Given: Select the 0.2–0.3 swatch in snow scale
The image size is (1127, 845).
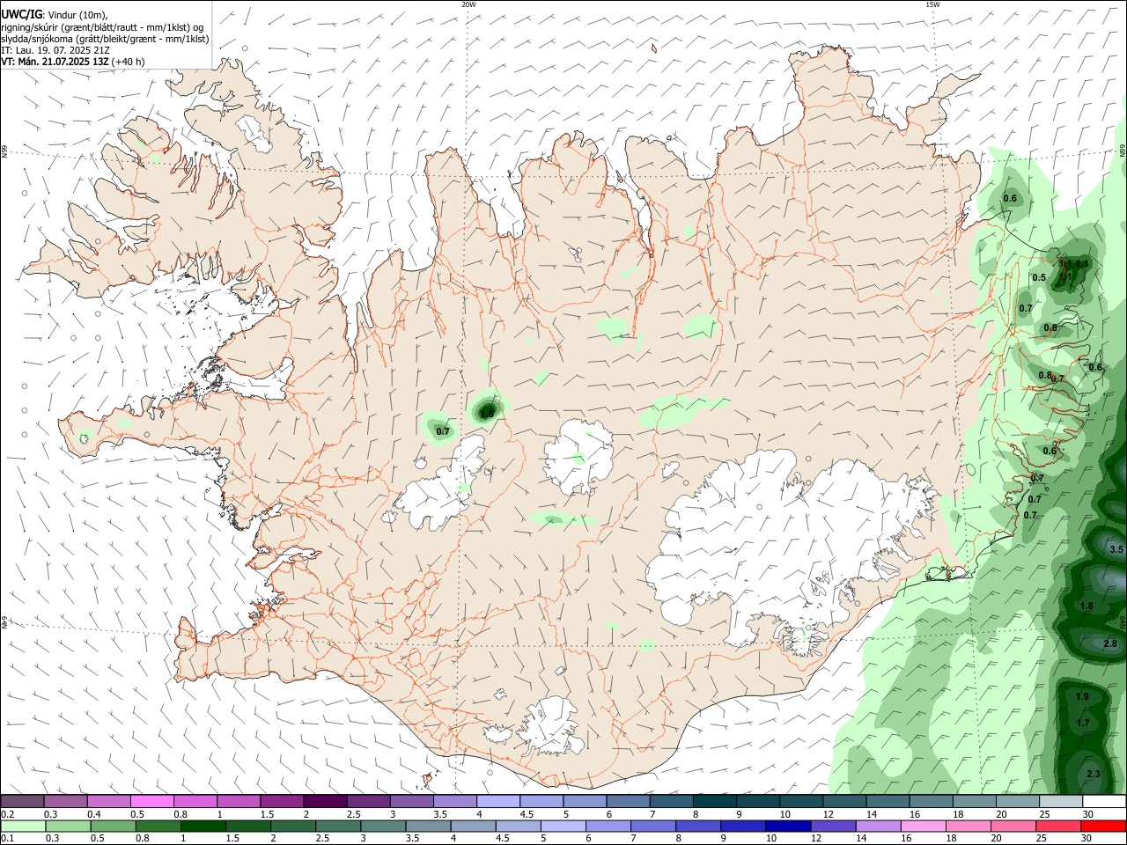Looking at the screenshot, I should pos(22,802).
